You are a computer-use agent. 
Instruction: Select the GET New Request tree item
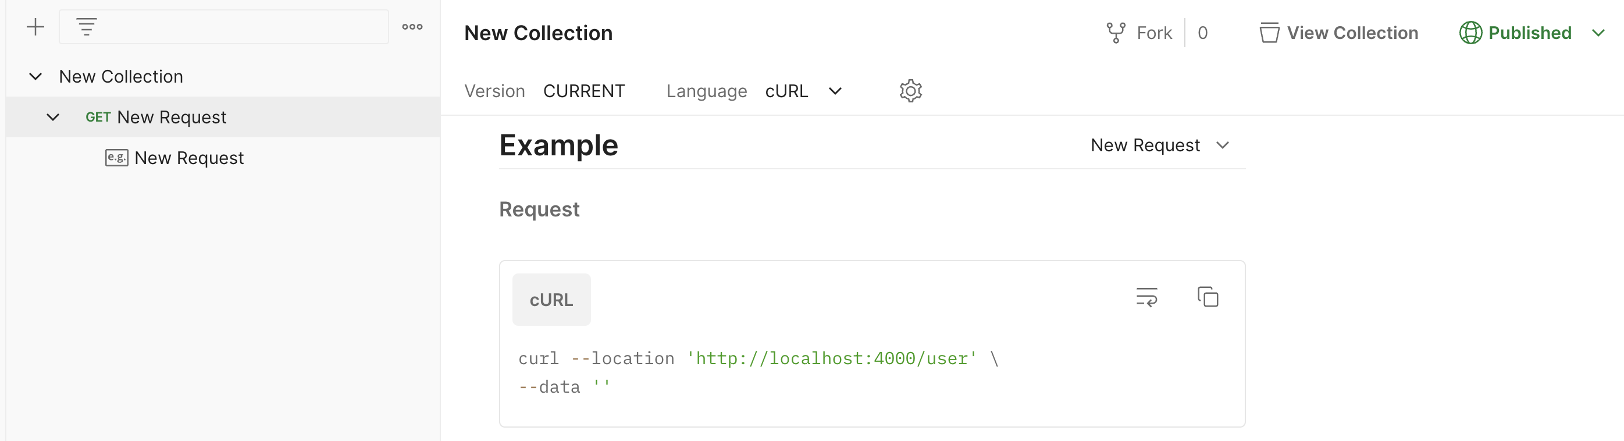[x=223, y=118]
